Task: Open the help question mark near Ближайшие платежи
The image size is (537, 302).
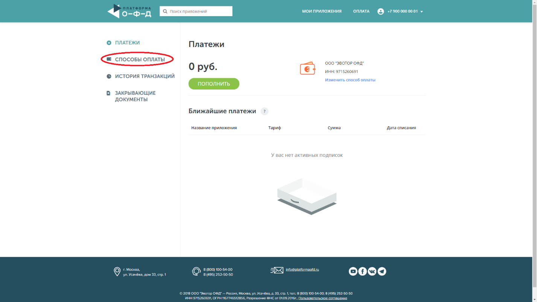Action: coord(265,111)
